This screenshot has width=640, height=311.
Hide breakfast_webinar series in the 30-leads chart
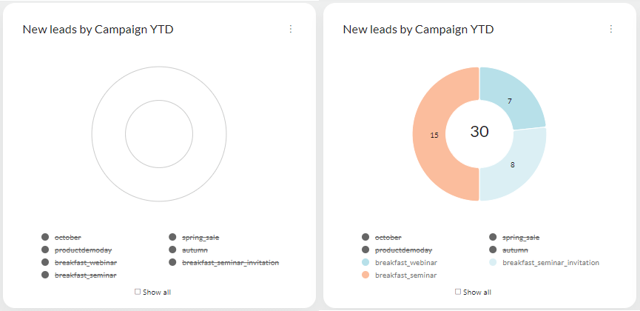click(405, 262)
